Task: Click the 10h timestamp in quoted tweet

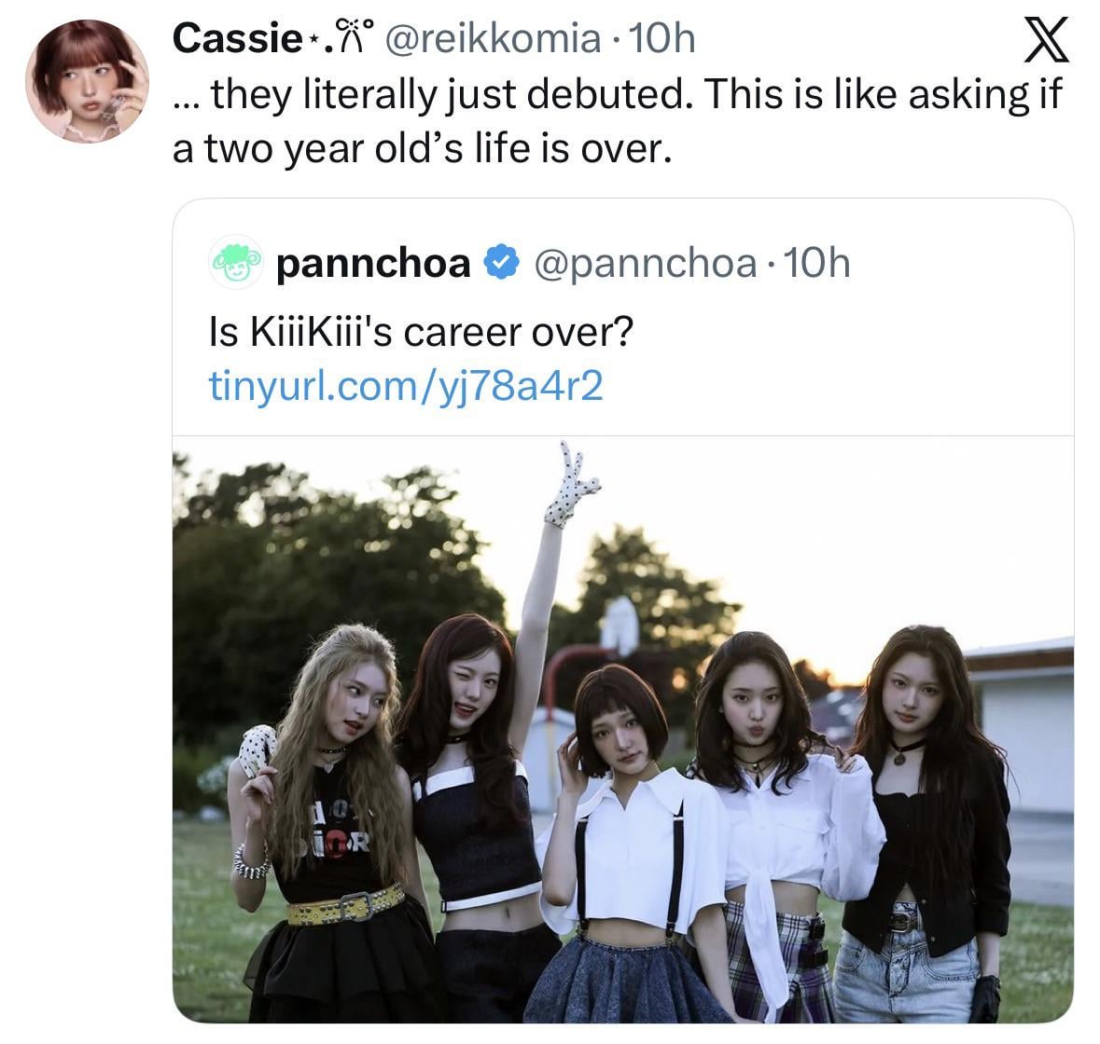Action: coord(817,265)
